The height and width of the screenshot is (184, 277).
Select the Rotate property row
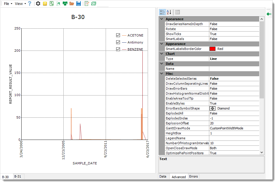tap(212, 29)
